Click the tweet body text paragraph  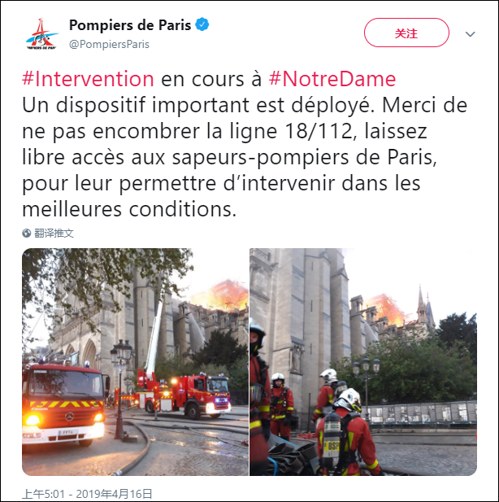point(245,144)
